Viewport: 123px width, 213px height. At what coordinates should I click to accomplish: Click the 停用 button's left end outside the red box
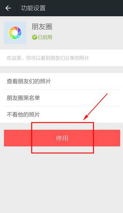(x=18, y=138)
